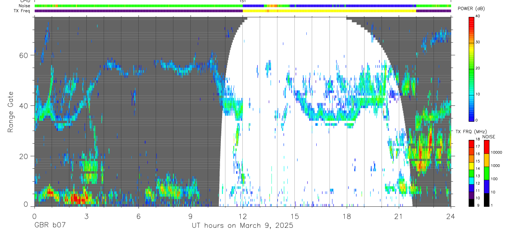Click hour 12 on the UT time axis

point(242,216)
